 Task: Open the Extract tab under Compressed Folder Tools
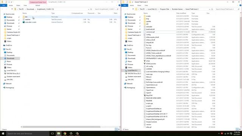click(38, 5)
